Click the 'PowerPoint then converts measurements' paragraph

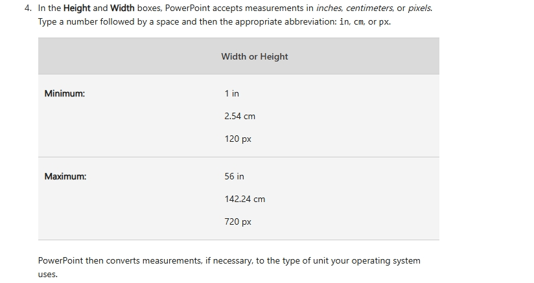pyautogui.click(x=229, y=267)
